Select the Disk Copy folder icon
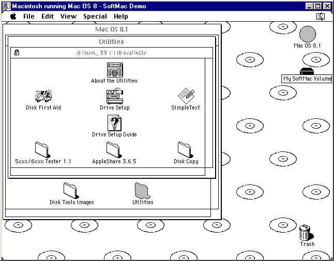Screen dimensions: 334x261 [186, 150]
